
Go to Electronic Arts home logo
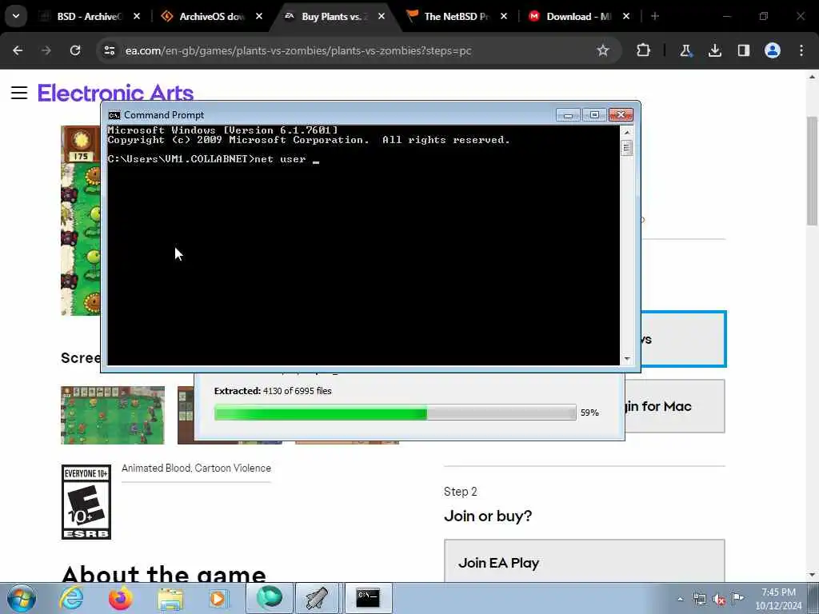pyautogui.click(x=115, y=93)
